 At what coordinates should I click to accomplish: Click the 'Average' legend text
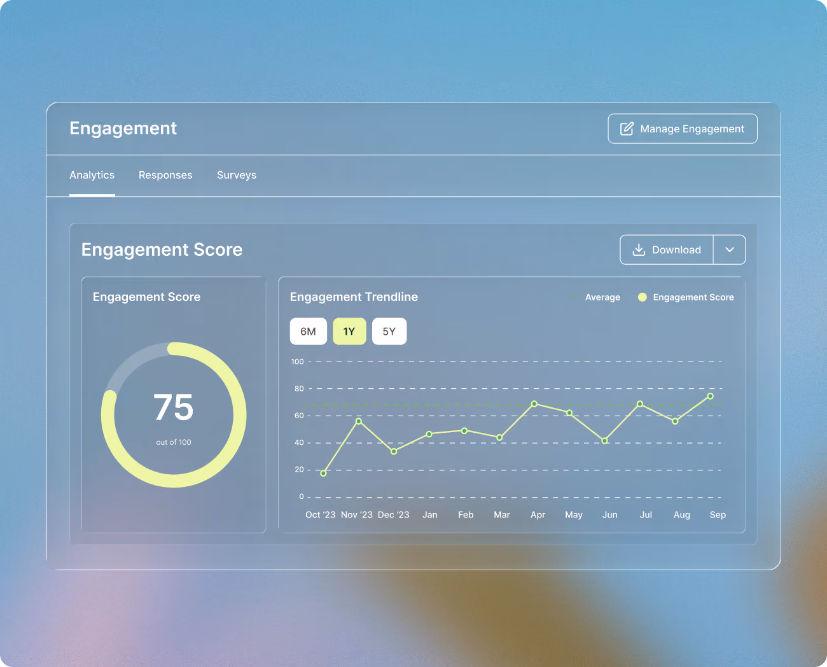(602, 297)
